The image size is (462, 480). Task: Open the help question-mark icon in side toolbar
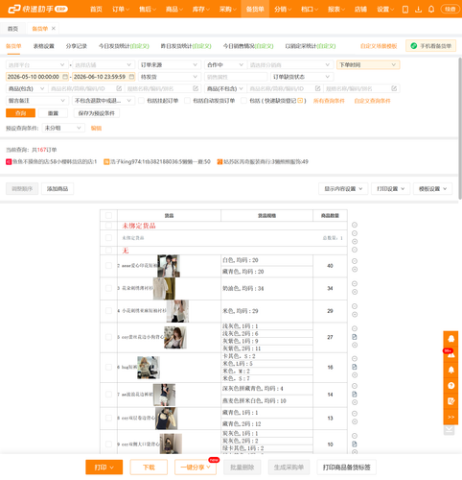451,386
